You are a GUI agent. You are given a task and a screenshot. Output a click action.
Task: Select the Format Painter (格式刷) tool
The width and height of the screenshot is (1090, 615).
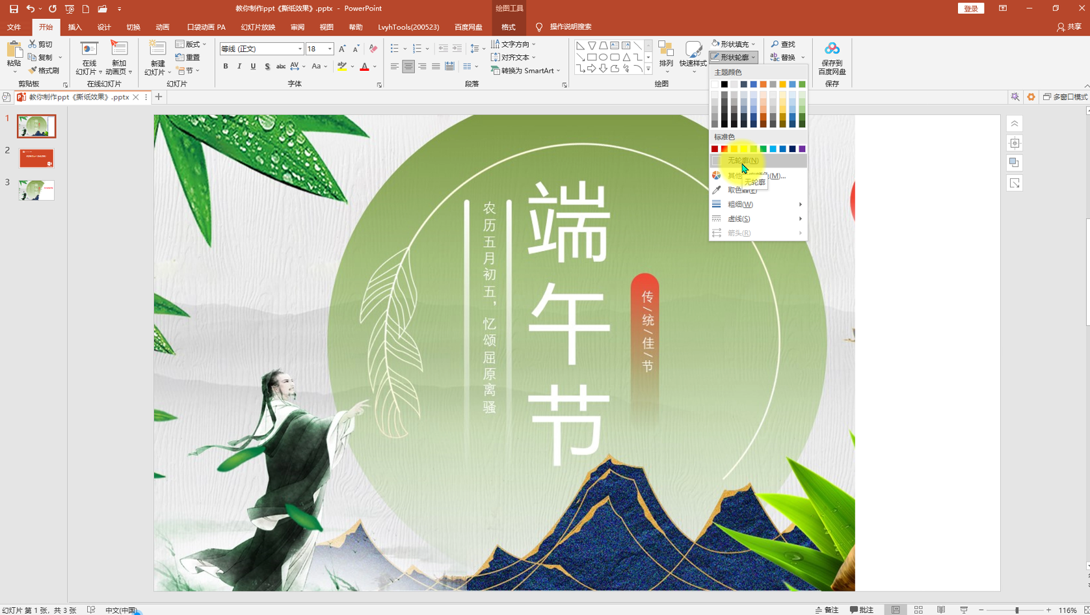point(44,70)
